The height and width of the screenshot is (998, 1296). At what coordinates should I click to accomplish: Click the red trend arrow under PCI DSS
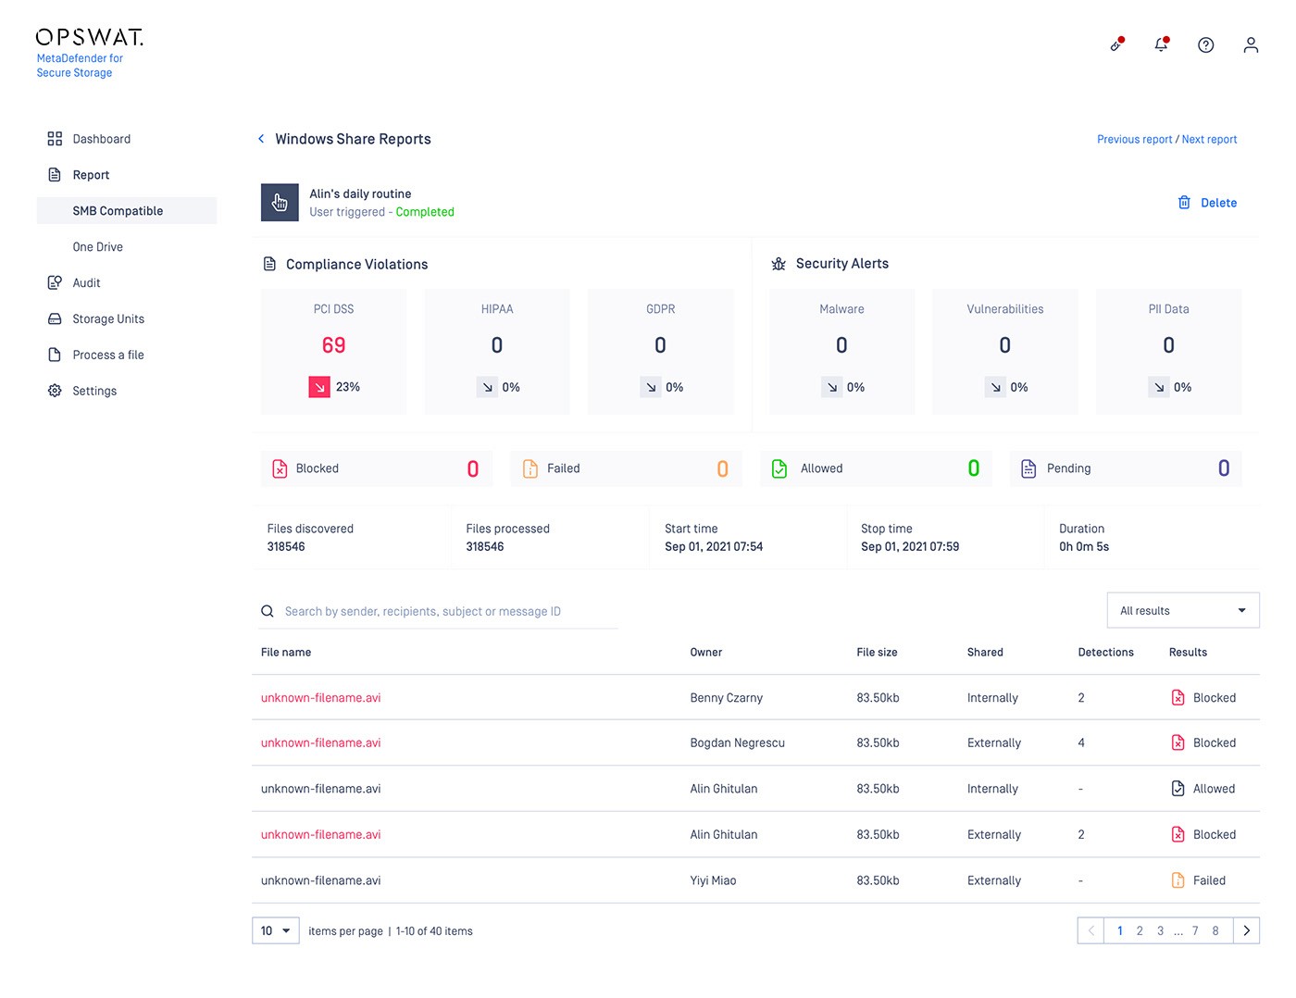(x=319, y=387)
